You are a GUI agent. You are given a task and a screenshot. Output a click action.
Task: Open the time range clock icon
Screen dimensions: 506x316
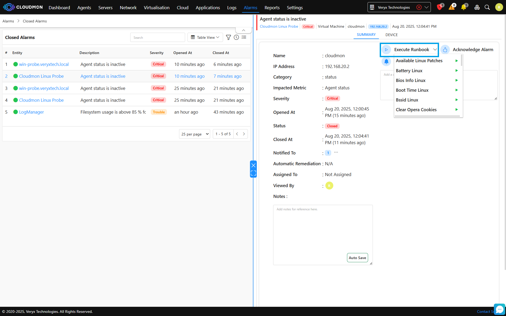pyautogui.click(x=236, y=37)
